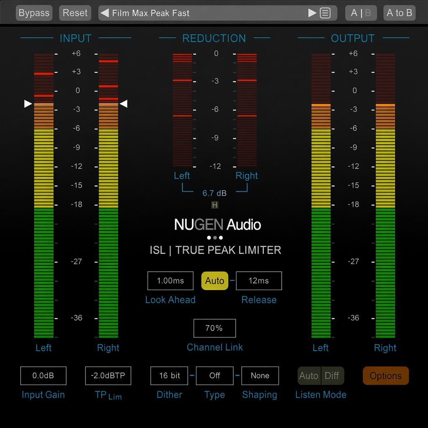Screen dimensions: 428x428
Task: Click the TP Lim label
Action: [108, 395]
